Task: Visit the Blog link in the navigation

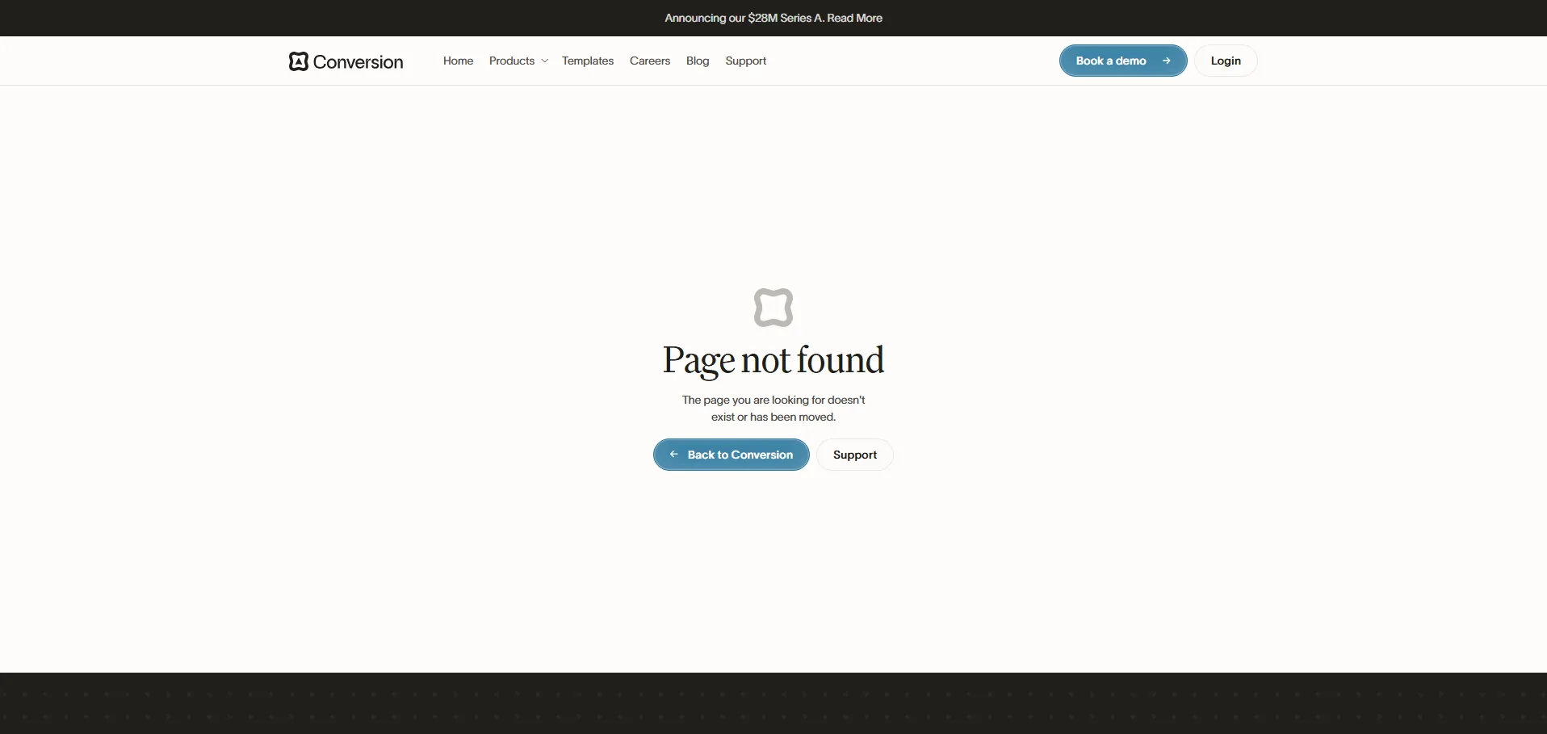Action: [697, 61]
